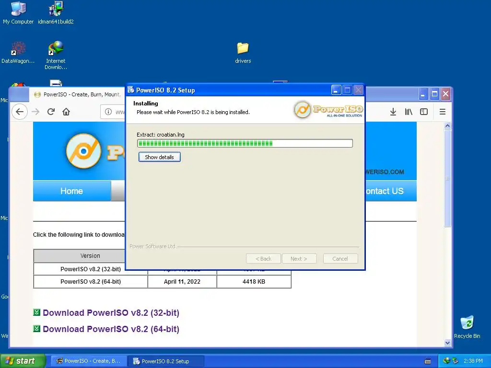Click April 11, 2022 date cell
The height and width of the screenshot is (368, 491).
coord(182,282)
